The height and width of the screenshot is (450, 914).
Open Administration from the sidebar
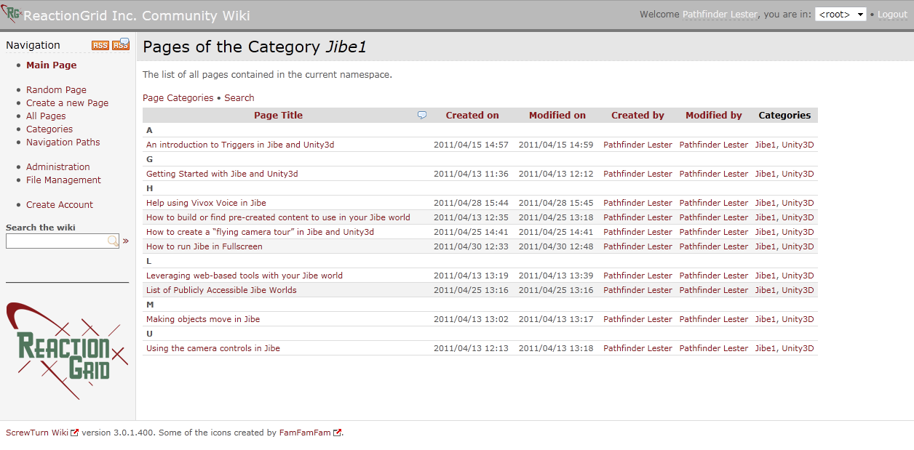click(58, 166)
